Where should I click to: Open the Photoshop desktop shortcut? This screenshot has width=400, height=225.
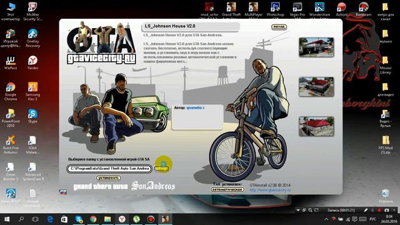point(275,10)
